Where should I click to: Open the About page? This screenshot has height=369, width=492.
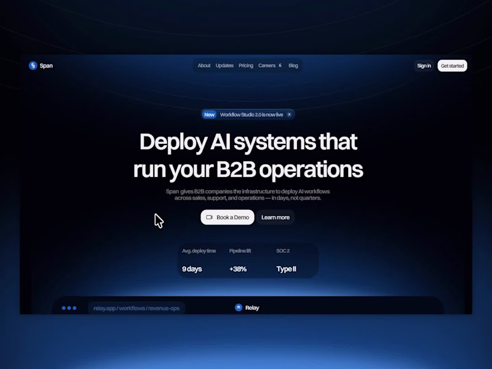[x=204, y=66]
